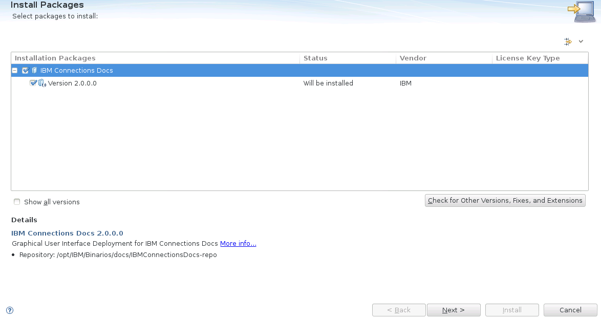Click Check for Other Versions, Fixes, and Extensions
The height and width of the screenshot is (319, 601).
tap(505, 201)
